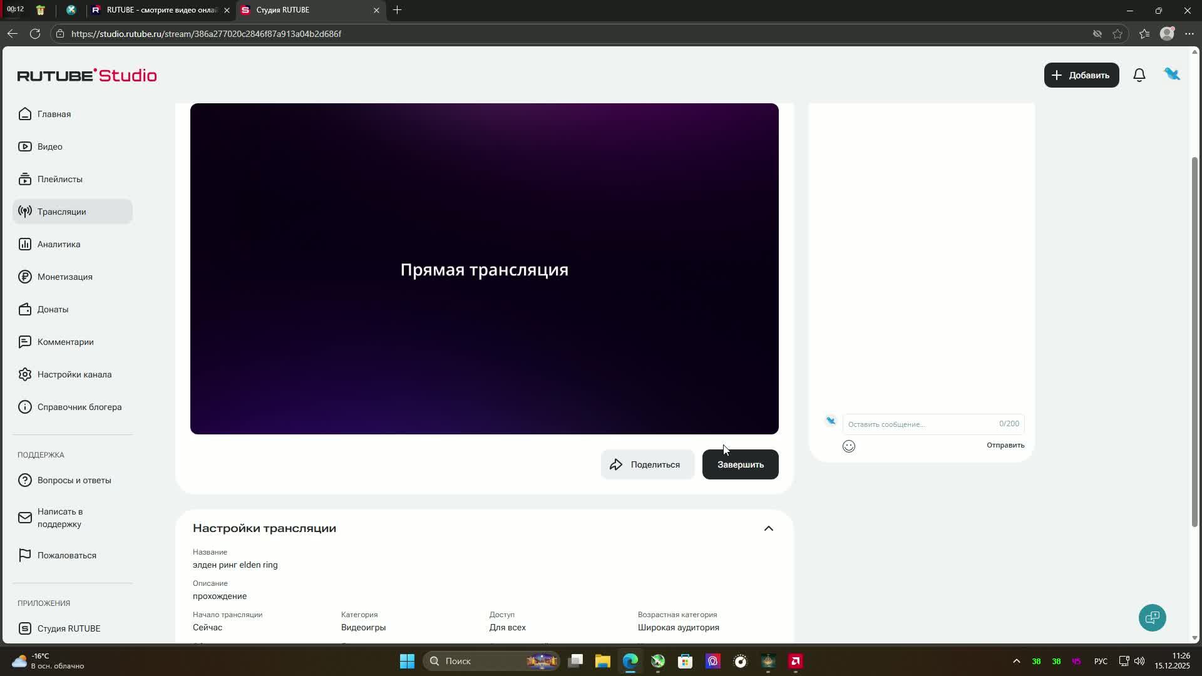Bookmark the page using the star icon
The width and height of the screenshot is (1202, 676).
coord(1118,33)
